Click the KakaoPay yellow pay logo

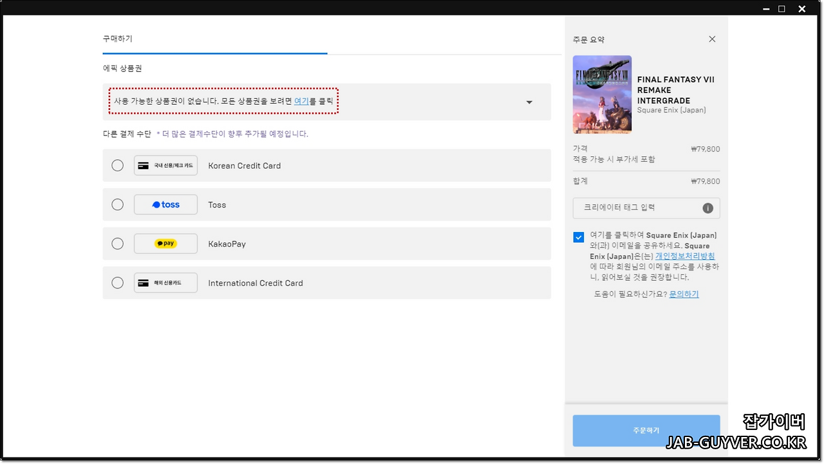165,244
